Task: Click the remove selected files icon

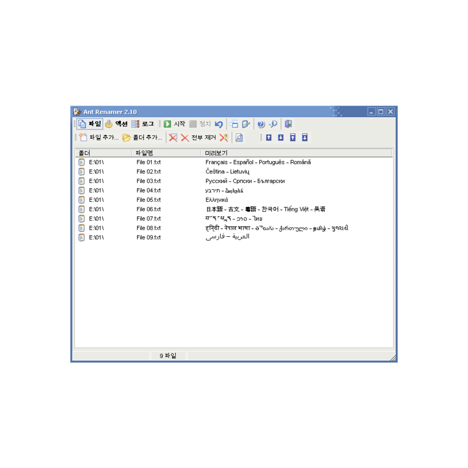Action: pyautogui.click(x=173, y=138)
